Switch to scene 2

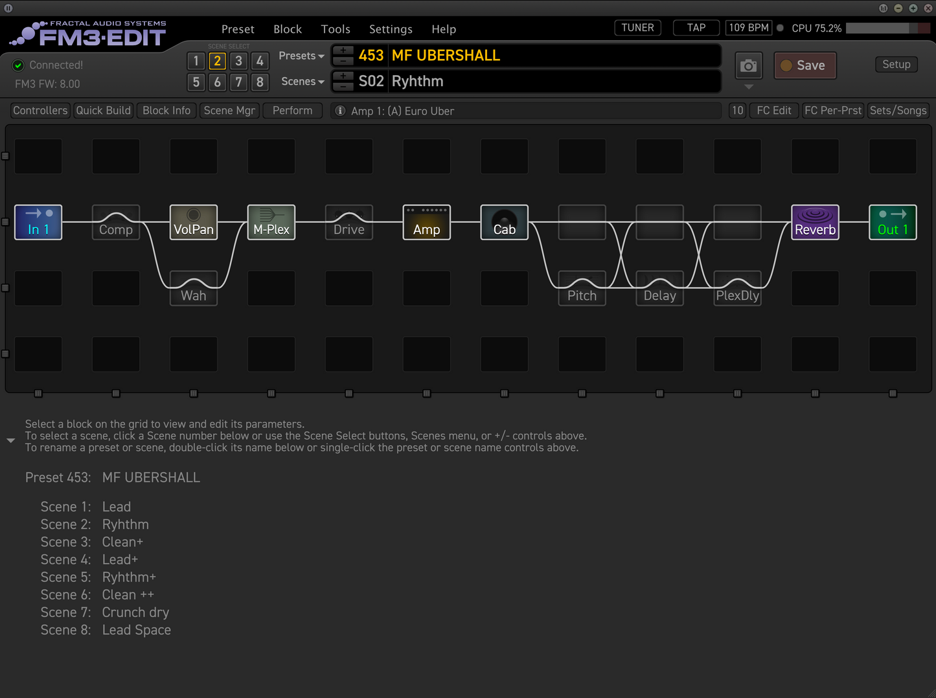[218, 61]
